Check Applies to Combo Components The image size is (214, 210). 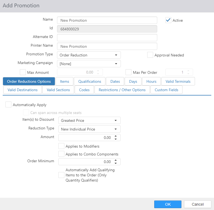click(x=61, y=154)
